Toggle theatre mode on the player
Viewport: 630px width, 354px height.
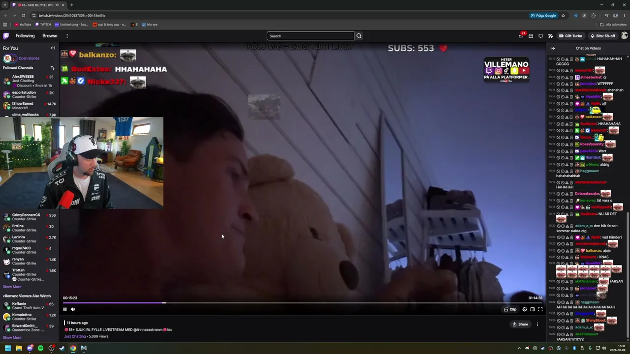pos(533,309)
